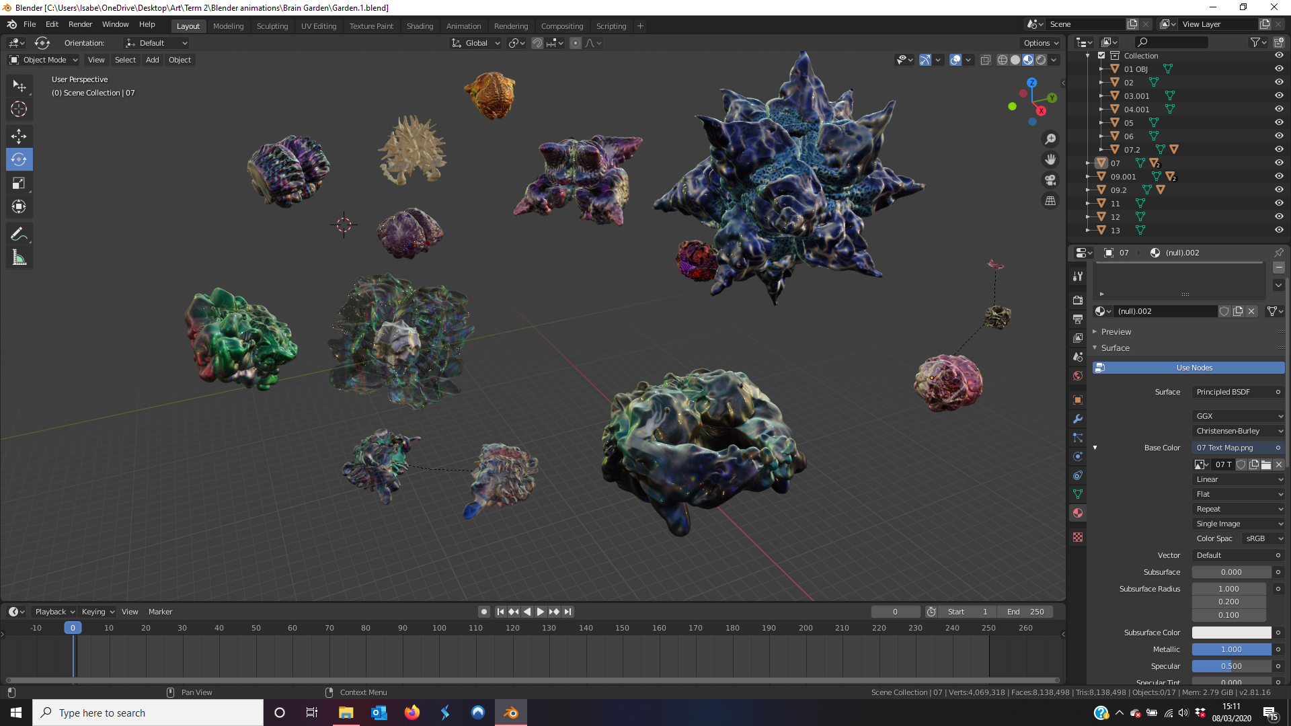Open the GGX distribution dropdown
Viewport: 1291px width, 726px height.
coord(1239,416)
